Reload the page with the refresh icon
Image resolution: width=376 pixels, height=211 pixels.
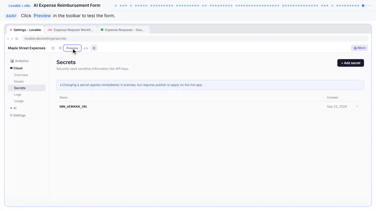click(17, 39)
